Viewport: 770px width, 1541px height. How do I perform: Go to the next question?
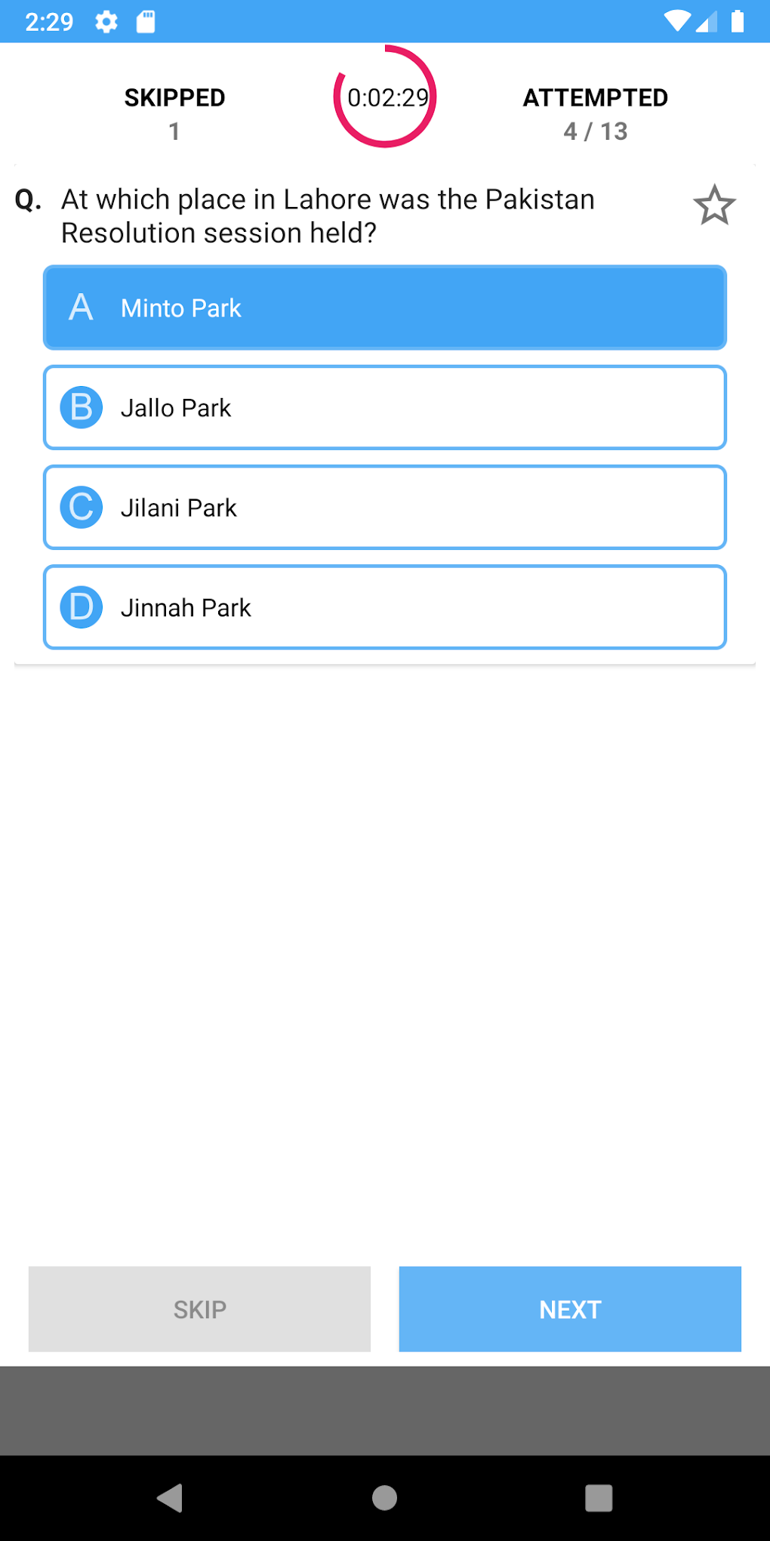(570, 1309)
